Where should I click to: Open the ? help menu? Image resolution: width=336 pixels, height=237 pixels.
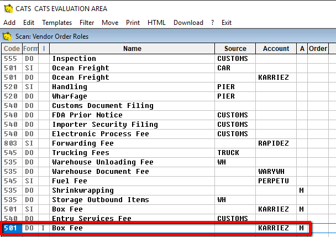[x=212, y=23]
